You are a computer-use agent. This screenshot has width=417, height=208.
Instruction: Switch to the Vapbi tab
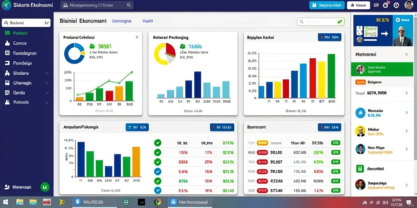(x=148, y=21)
